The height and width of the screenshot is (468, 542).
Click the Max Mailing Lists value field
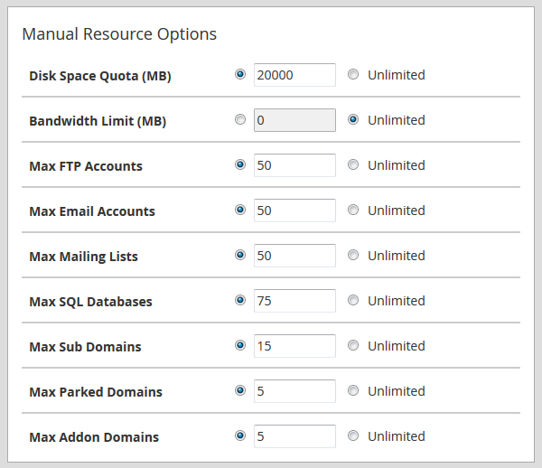[x=294, y=256]
